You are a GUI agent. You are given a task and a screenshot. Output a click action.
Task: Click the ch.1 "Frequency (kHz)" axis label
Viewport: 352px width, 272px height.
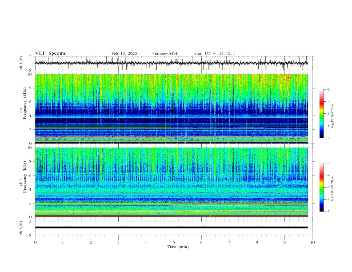pyautogui.click(x=24, y=104)
